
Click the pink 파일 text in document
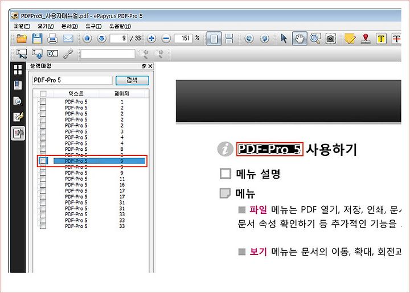[x=258, y=209]
